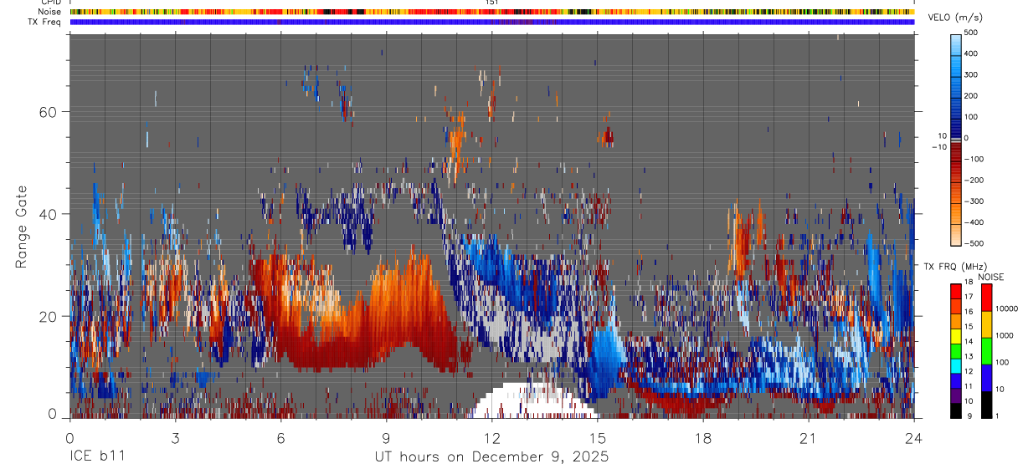Select the green 13-14 MHz swatch
The image size is (1028, 474).
point(955,350)
